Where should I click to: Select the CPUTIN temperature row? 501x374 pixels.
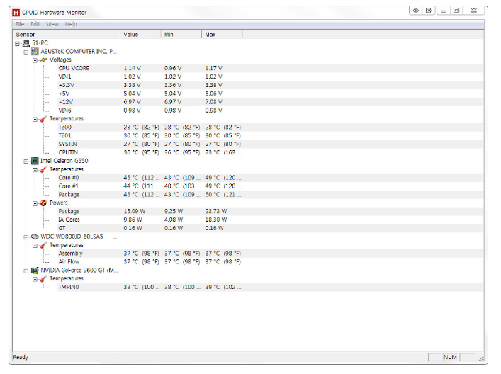point(270,153)
